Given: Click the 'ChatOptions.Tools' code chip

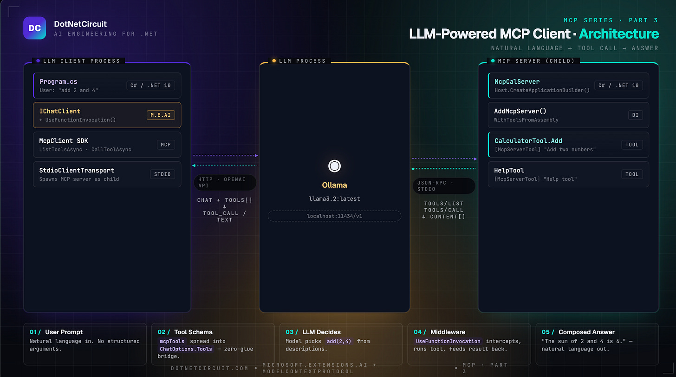Looking at the screenshot, I should tap(186, 349).
